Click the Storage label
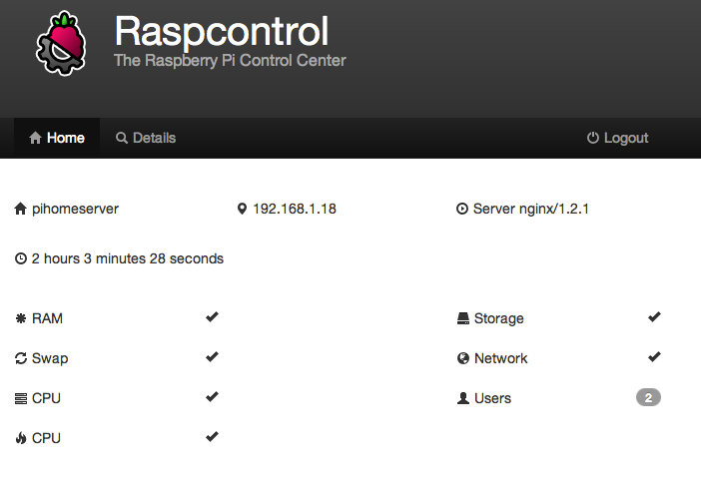701x488 pixels. coord(499,319)
